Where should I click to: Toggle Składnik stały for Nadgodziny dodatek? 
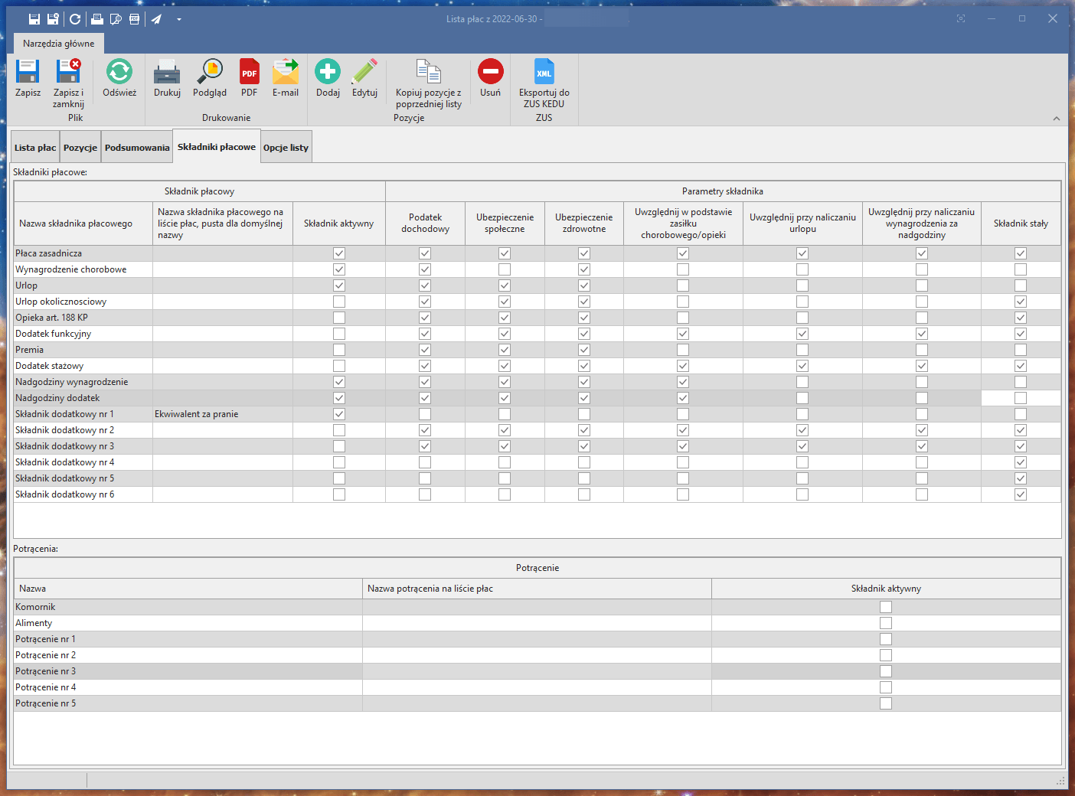tap(1021, 398)
